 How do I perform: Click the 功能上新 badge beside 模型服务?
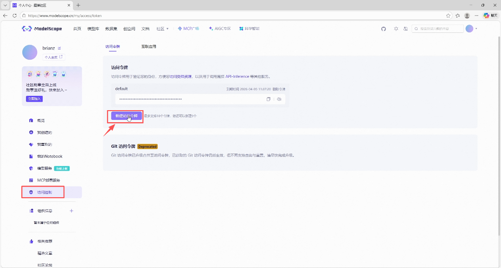coord(62,168)
